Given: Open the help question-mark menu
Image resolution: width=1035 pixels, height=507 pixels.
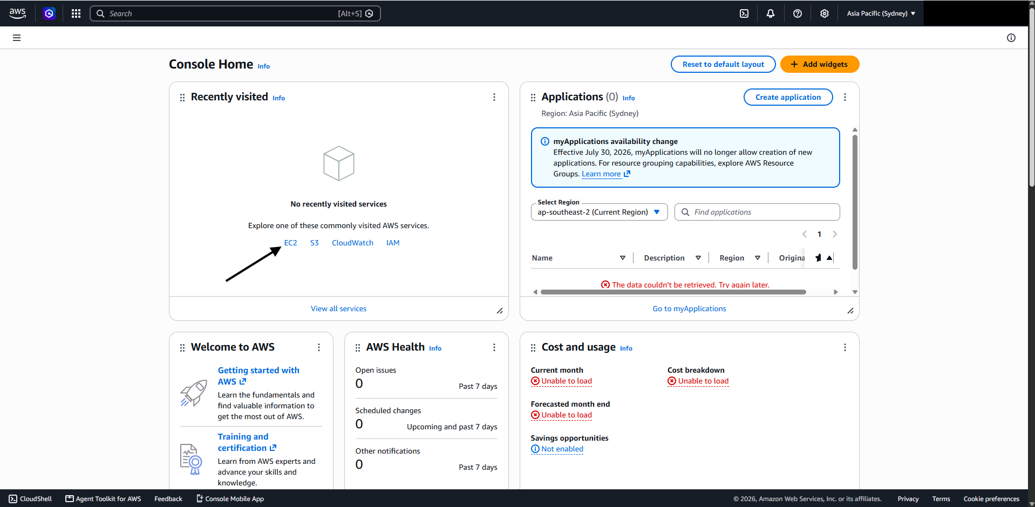Looking at the screenshot, I should (x=798, y=13).
